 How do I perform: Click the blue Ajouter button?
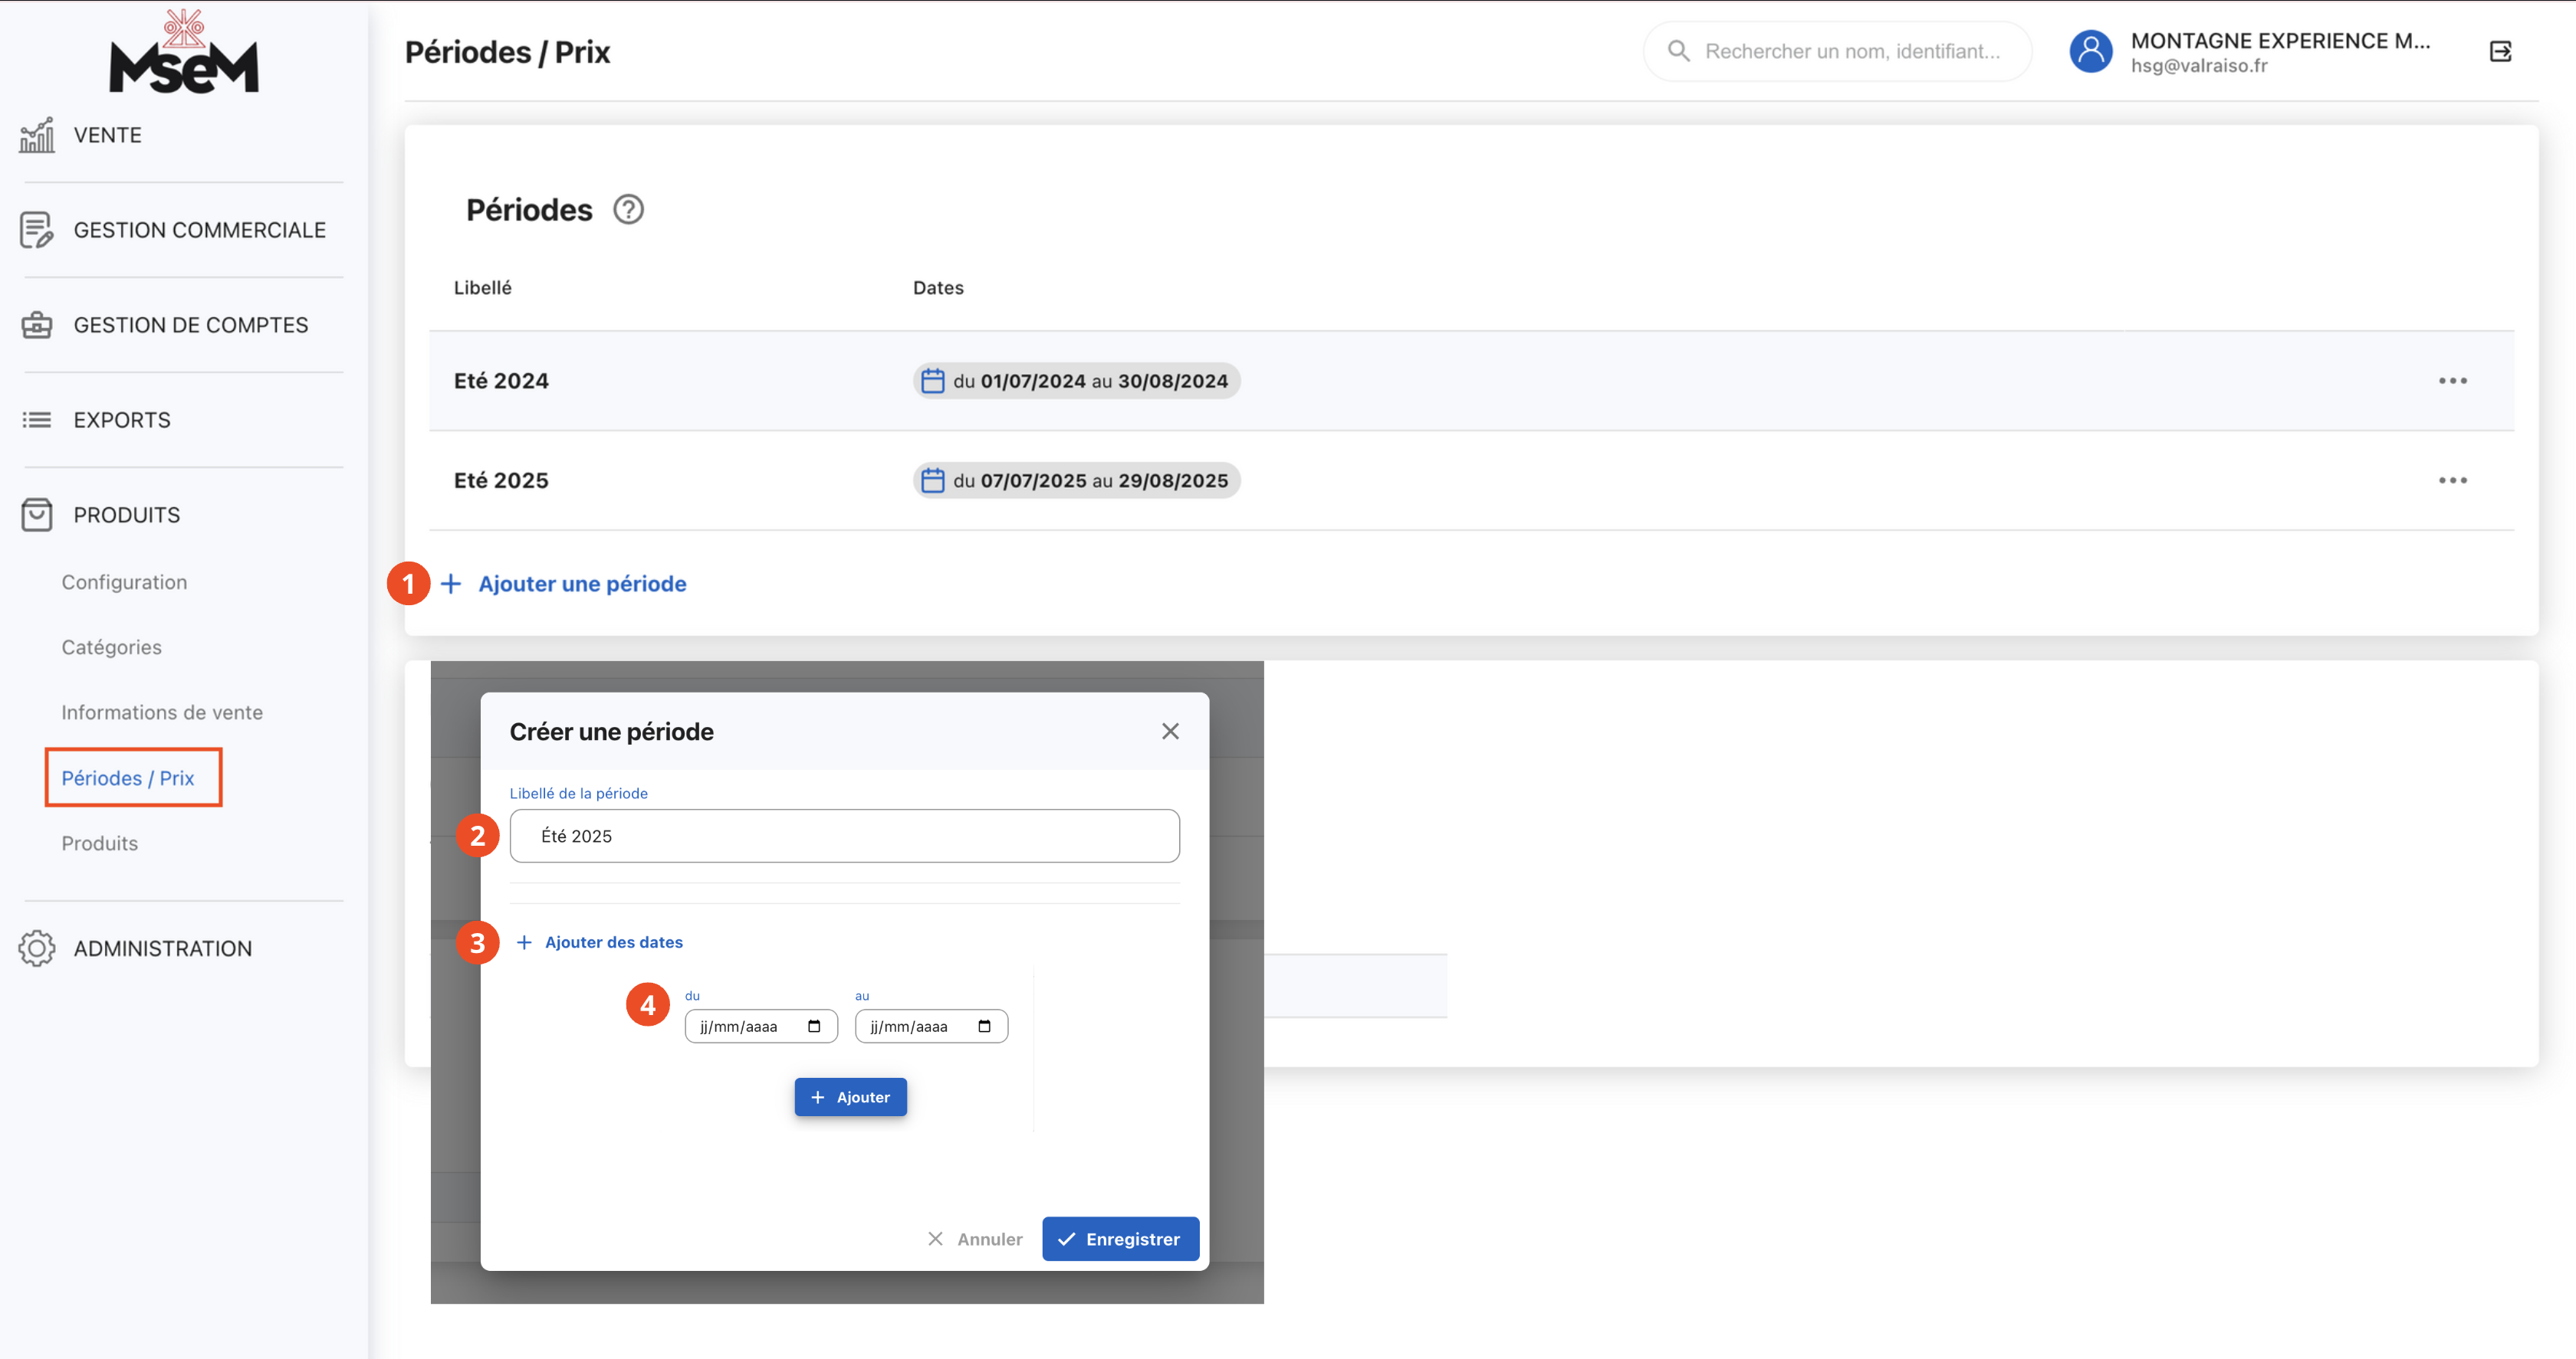(850, 1097)
